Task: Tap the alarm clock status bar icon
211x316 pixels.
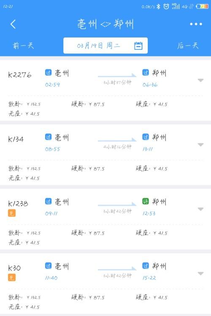Action: pyautogui.click(x=166, y=6)
